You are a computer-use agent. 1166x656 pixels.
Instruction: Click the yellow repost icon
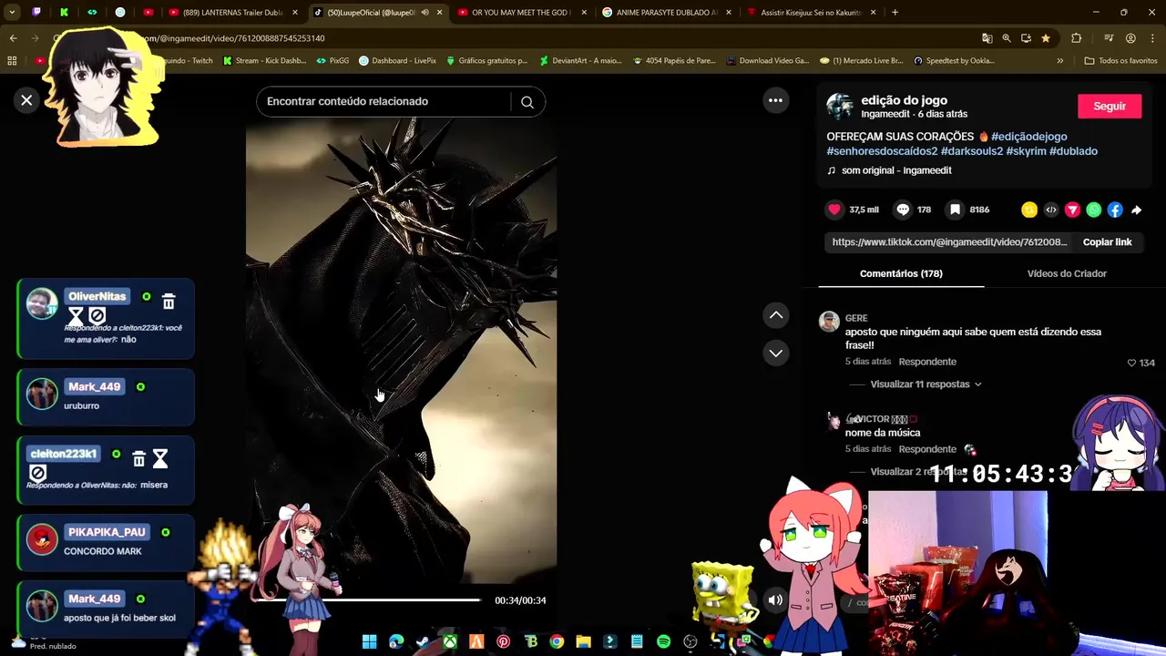(1029, 210)
